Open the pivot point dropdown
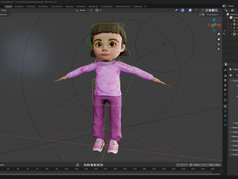This screenshot has height=179, width=238. (x=92, y=10)
